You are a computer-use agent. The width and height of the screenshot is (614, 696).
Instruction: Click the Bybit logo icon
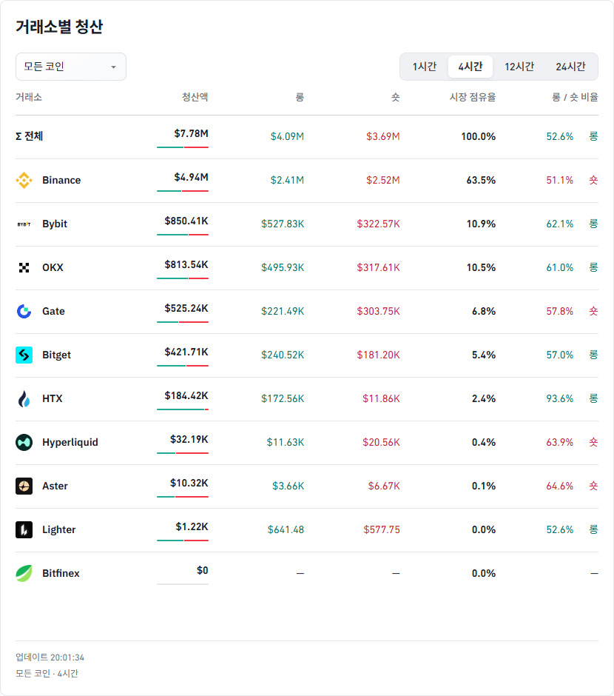24,224
